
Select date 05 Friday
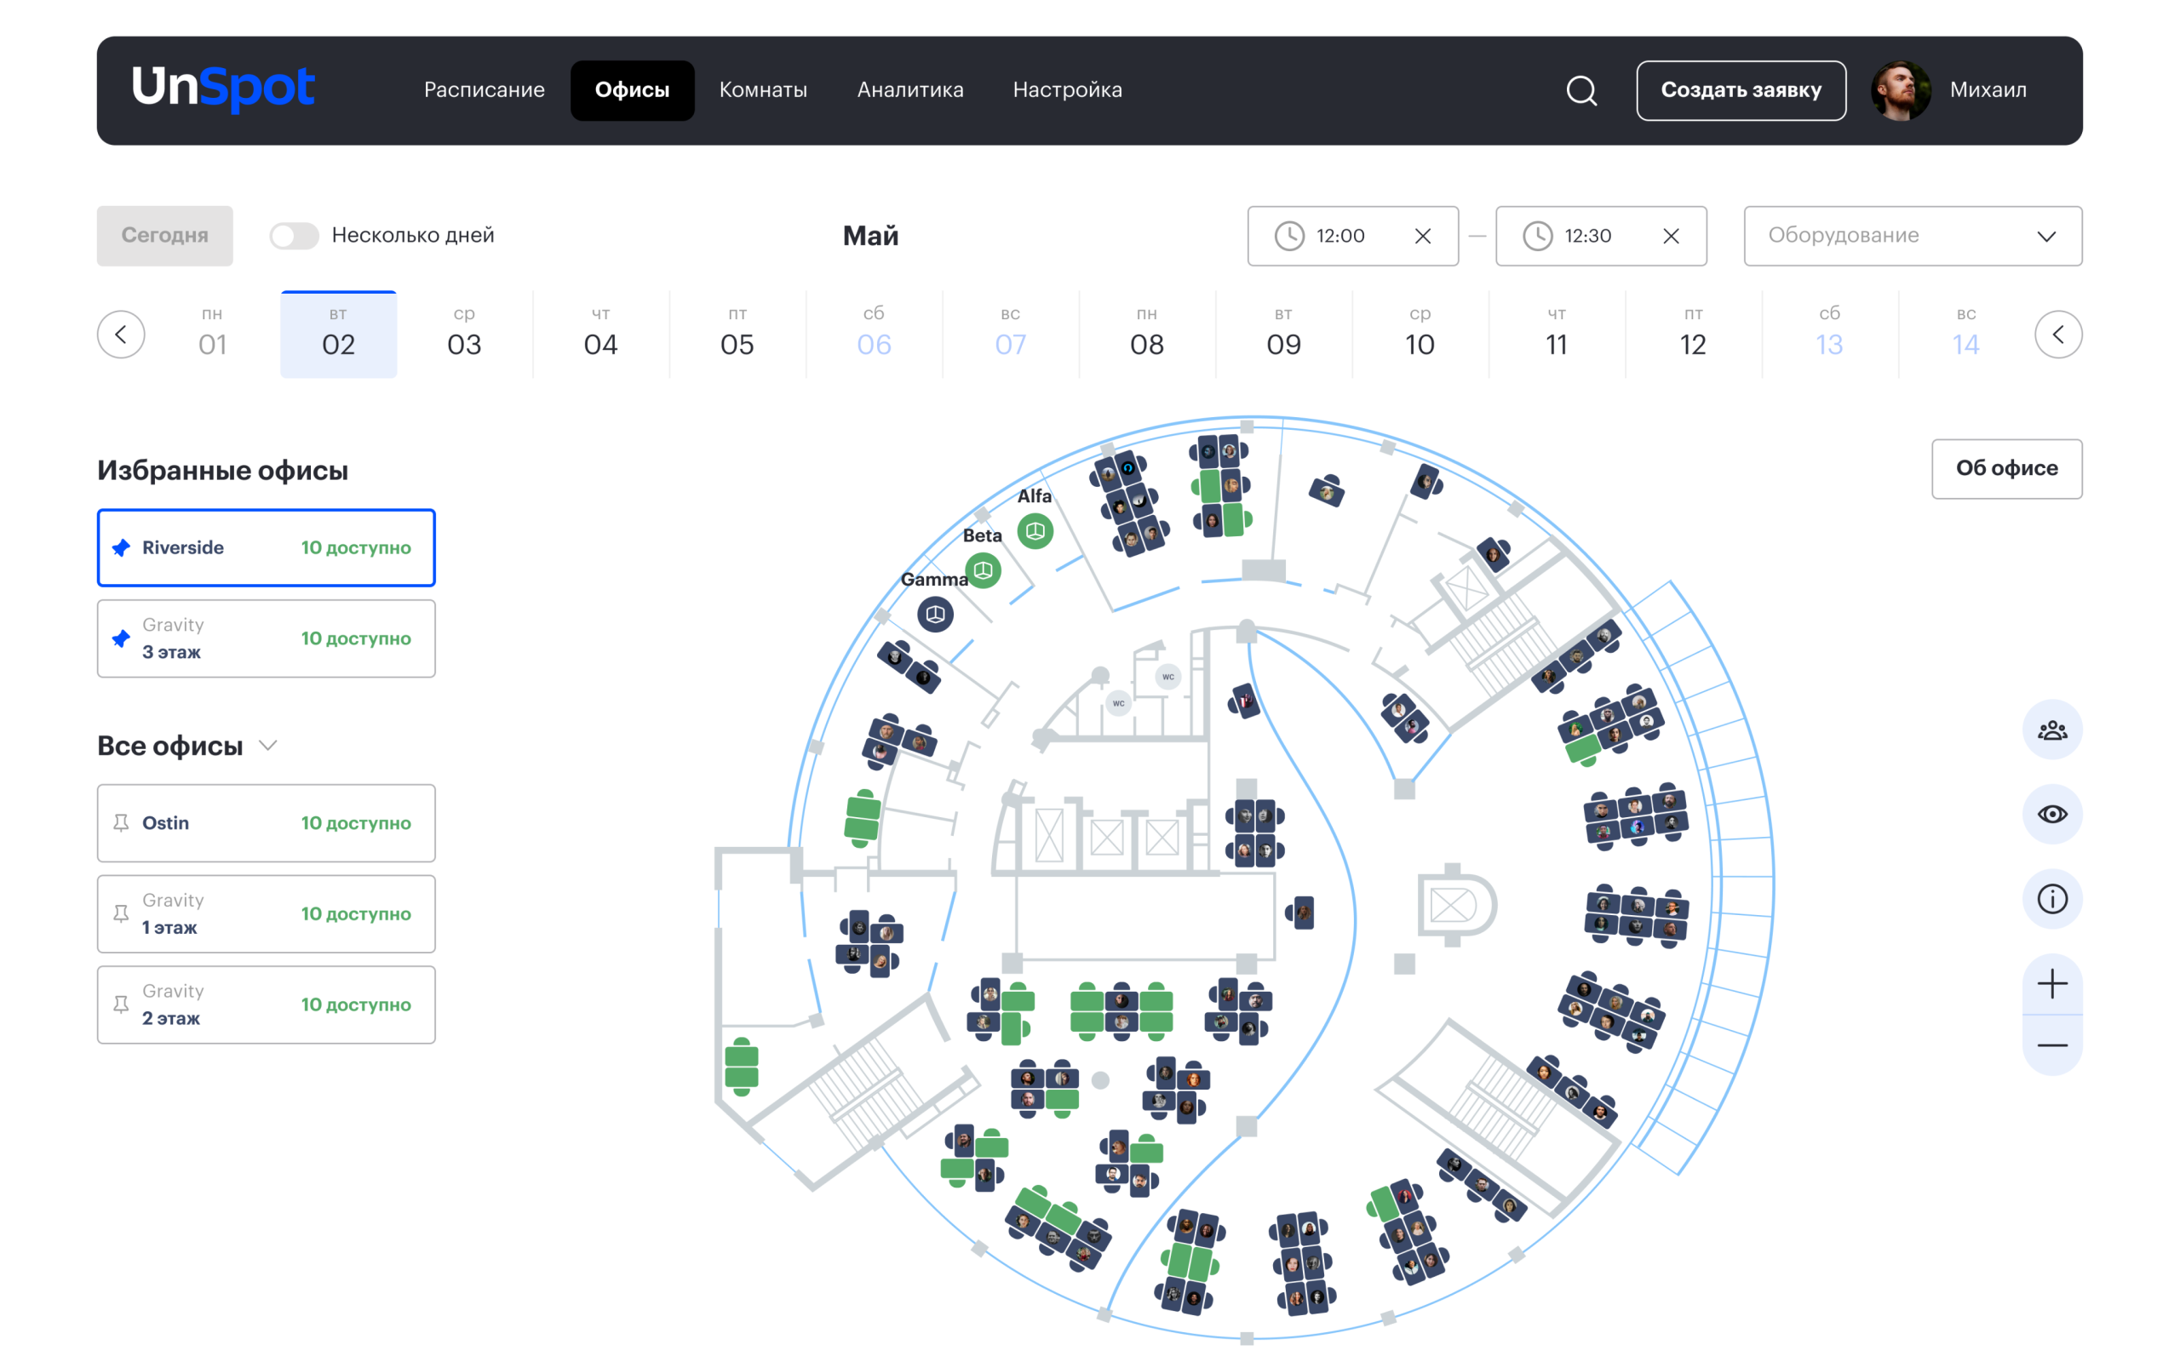click(737, 335)
